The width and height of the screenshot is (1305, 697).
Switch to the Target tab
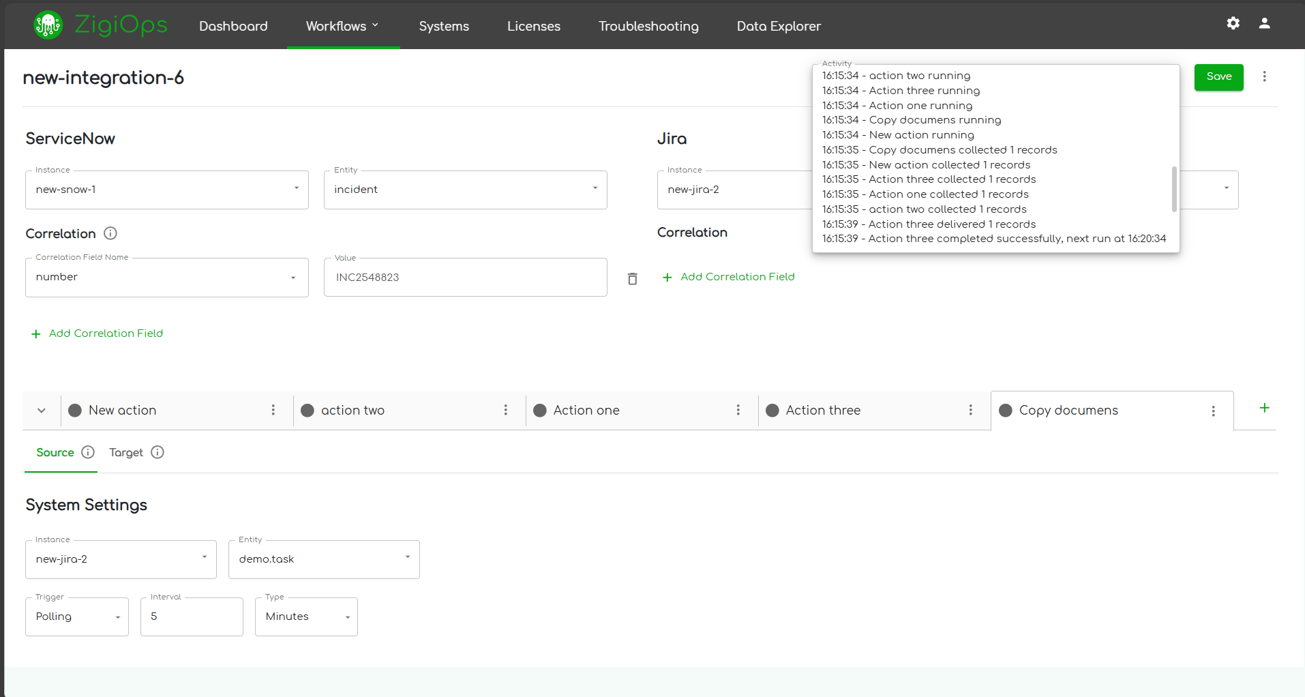(x=126, y=452)
